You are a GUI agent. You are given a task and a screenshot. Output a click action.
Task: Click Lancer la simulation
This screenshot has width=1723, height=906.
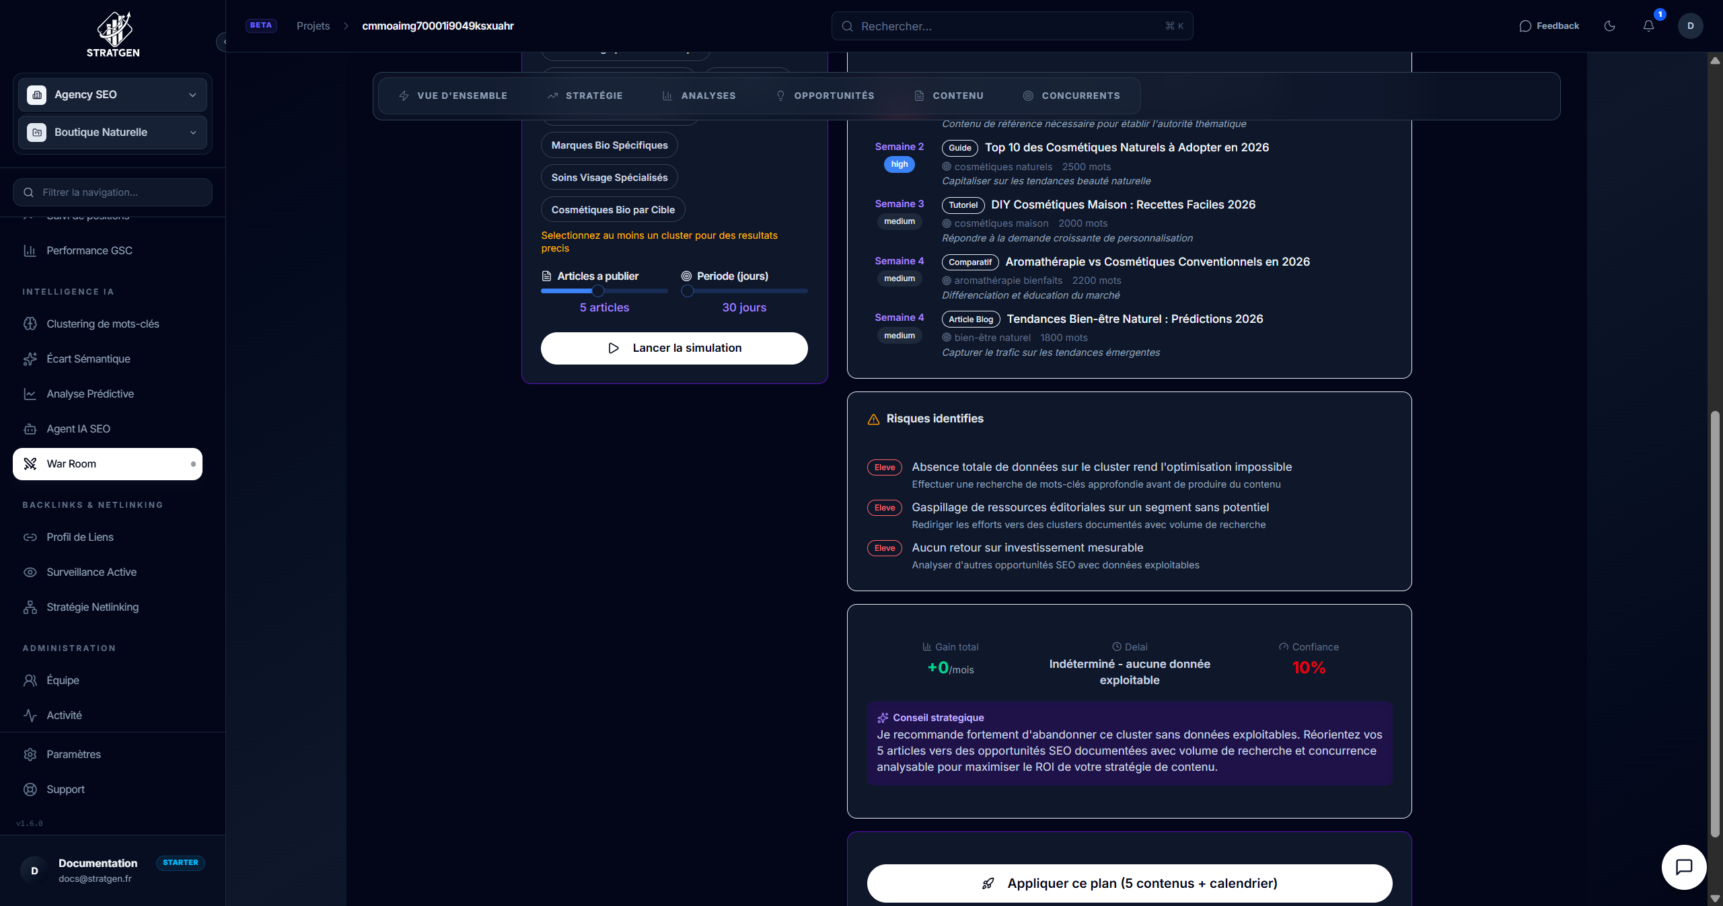[673, 348]
